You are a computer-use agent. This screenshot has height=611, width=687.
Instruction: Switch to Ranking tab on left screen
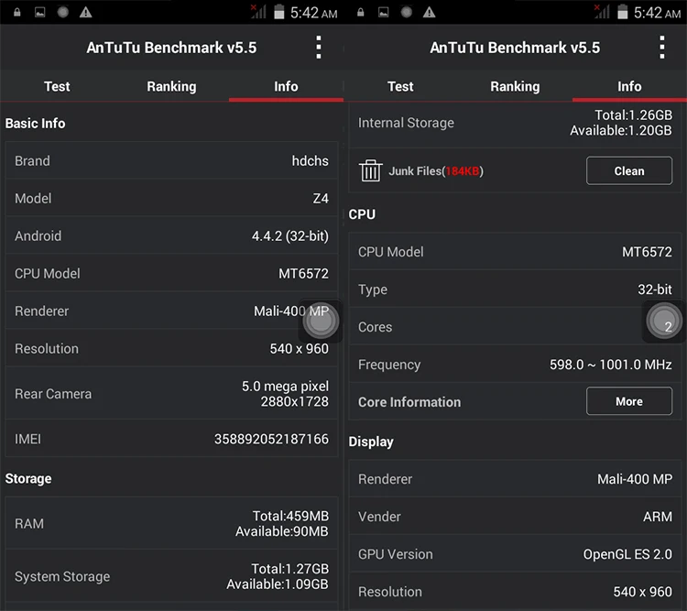172,86
